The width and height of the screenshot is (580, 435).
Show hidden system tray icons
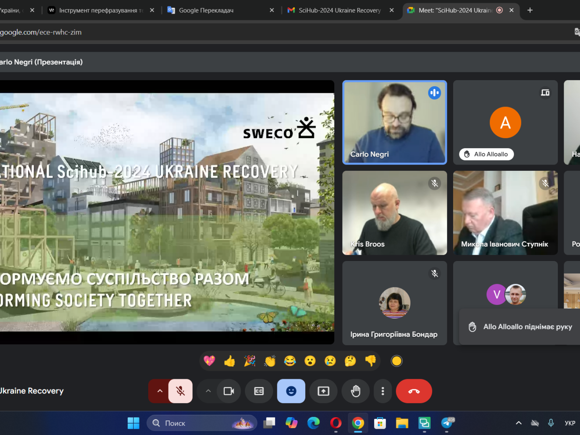tap(519, 423)
